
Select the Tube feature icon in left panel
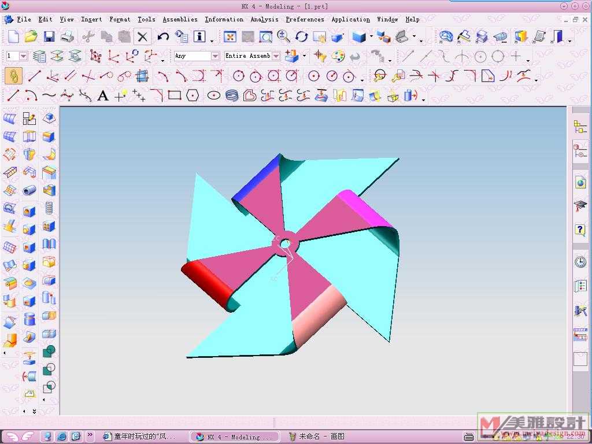29,191
